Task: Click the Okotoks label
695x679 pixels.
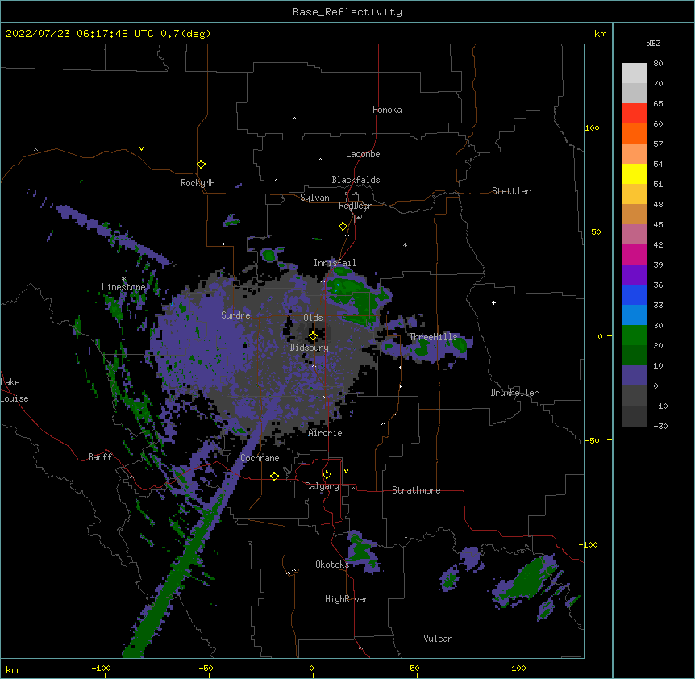Action: click(332, 564)
